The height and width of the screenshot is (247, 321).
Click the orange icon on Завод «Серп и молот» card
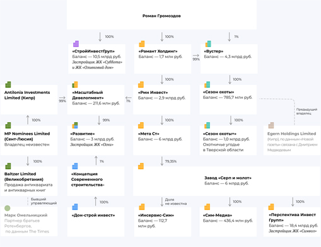(141, 166)
